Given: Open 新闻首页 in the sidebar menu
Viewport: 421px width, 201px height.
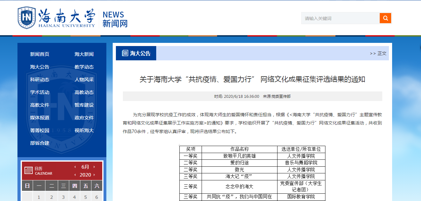Looking at the screenshot, I should click(40, 54).
